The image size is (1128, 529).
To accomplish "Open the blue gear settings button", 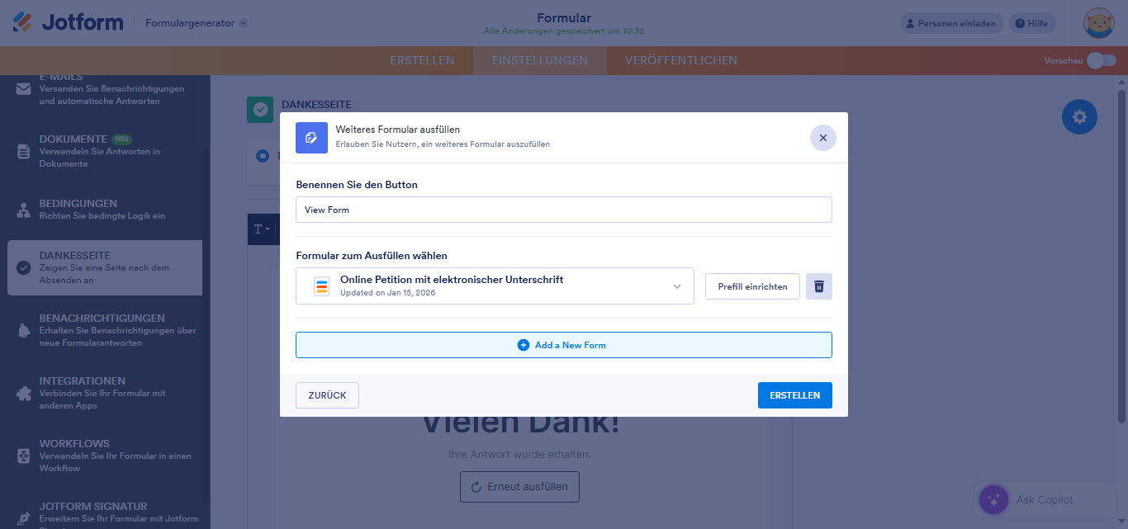I will [1079, 117].
